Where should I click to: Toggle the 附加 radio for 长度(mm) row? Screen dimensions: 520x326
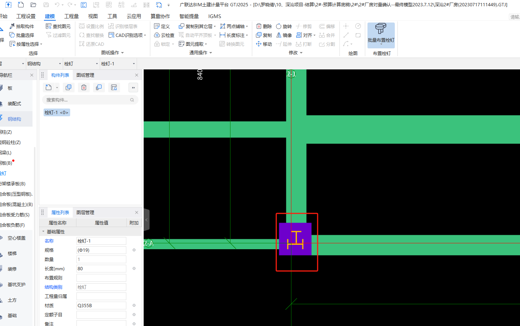[x=134, y=268]
